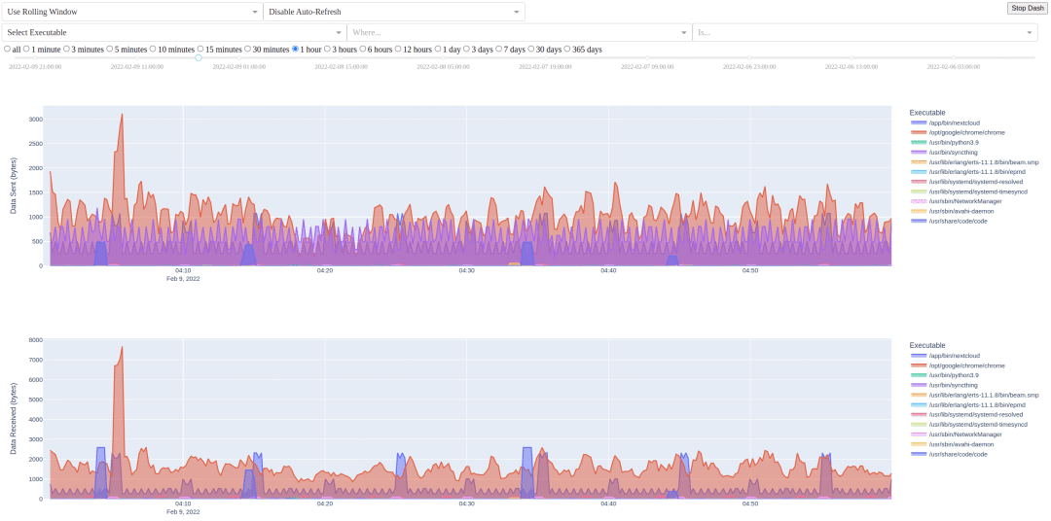This screenshot has width=1051, height=521.
Task: Open the Select Executable dropdown
Action: coord(174,32)
